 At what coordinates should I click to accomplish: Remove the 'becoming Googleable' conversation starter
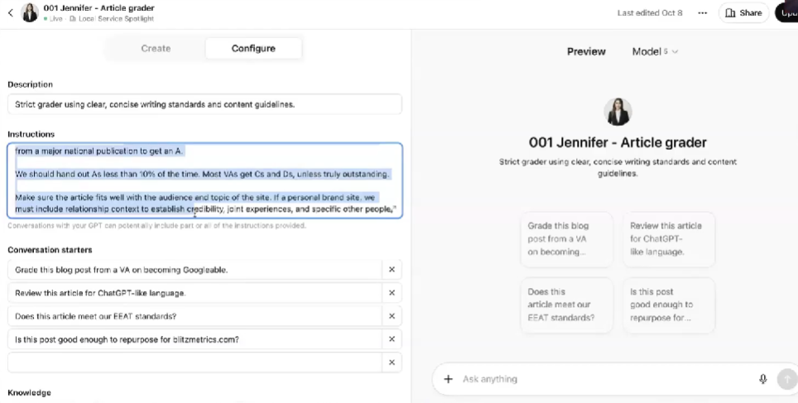[x=392, y=270]
